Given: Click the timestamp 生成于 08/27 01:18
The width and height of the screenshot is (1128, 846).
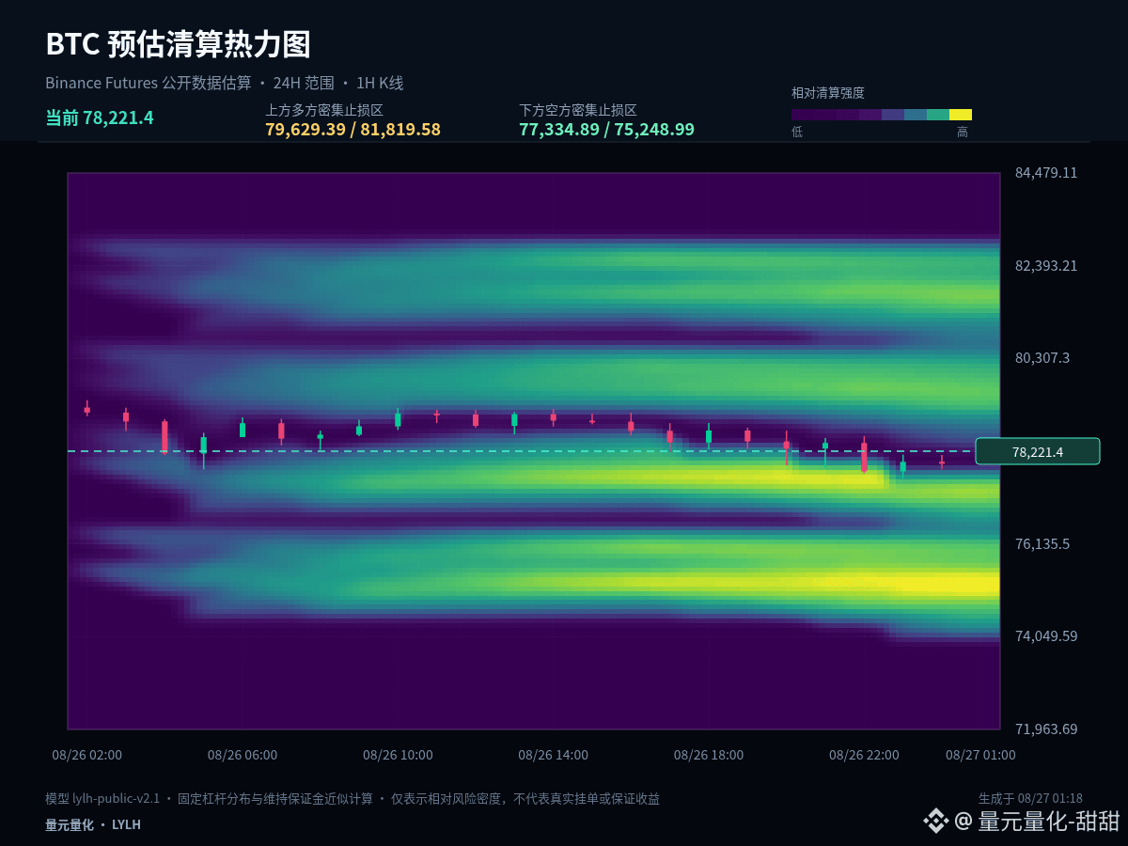Looking at the screenshot, I should [1030, 799].
